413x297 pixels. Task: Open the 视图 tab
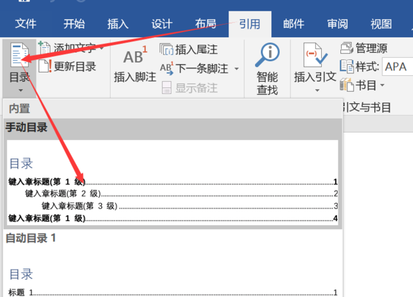point(381,24)
